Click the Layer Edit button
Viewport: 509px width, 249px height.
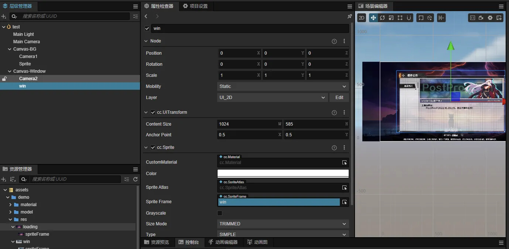coord(339,98)
